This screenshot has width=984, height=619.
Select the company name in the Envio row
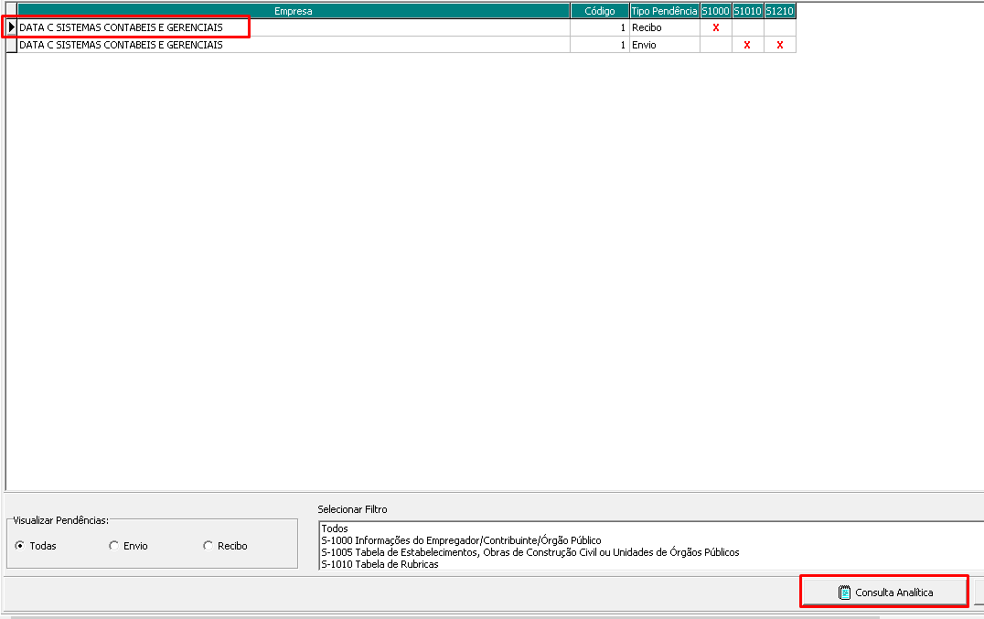tap(121, 45)
